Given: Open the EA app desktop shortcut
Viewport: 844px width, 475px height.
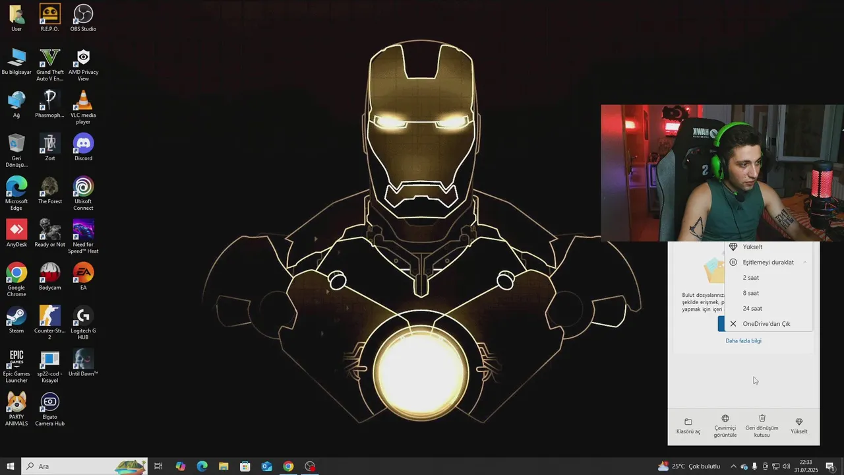Looking at the screenshot, I should (x=83, y=276).
